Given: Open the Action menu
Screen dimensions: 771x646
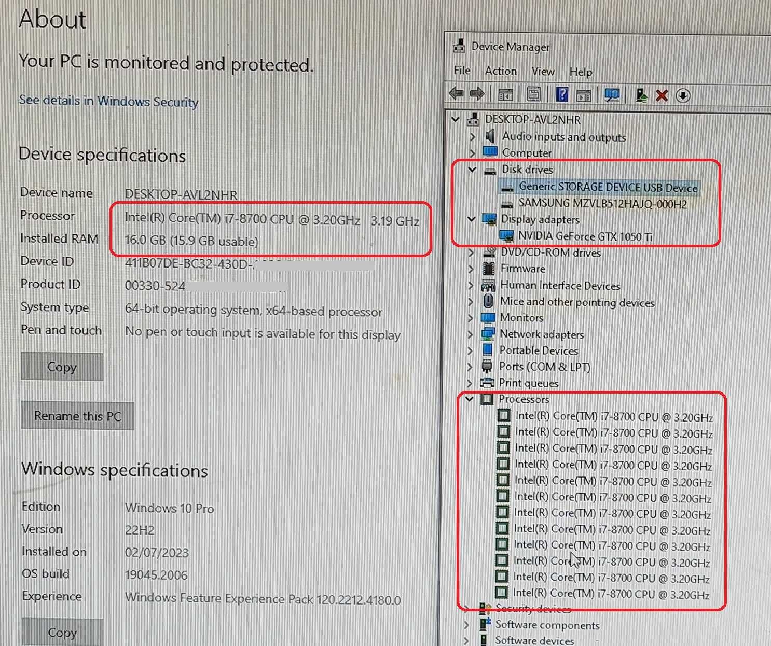Looking at the screenshot, I should [501, 71].
